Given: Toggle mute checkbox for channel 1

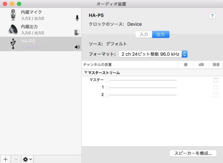Looking at the screenshot, I should tap(216, 88).
